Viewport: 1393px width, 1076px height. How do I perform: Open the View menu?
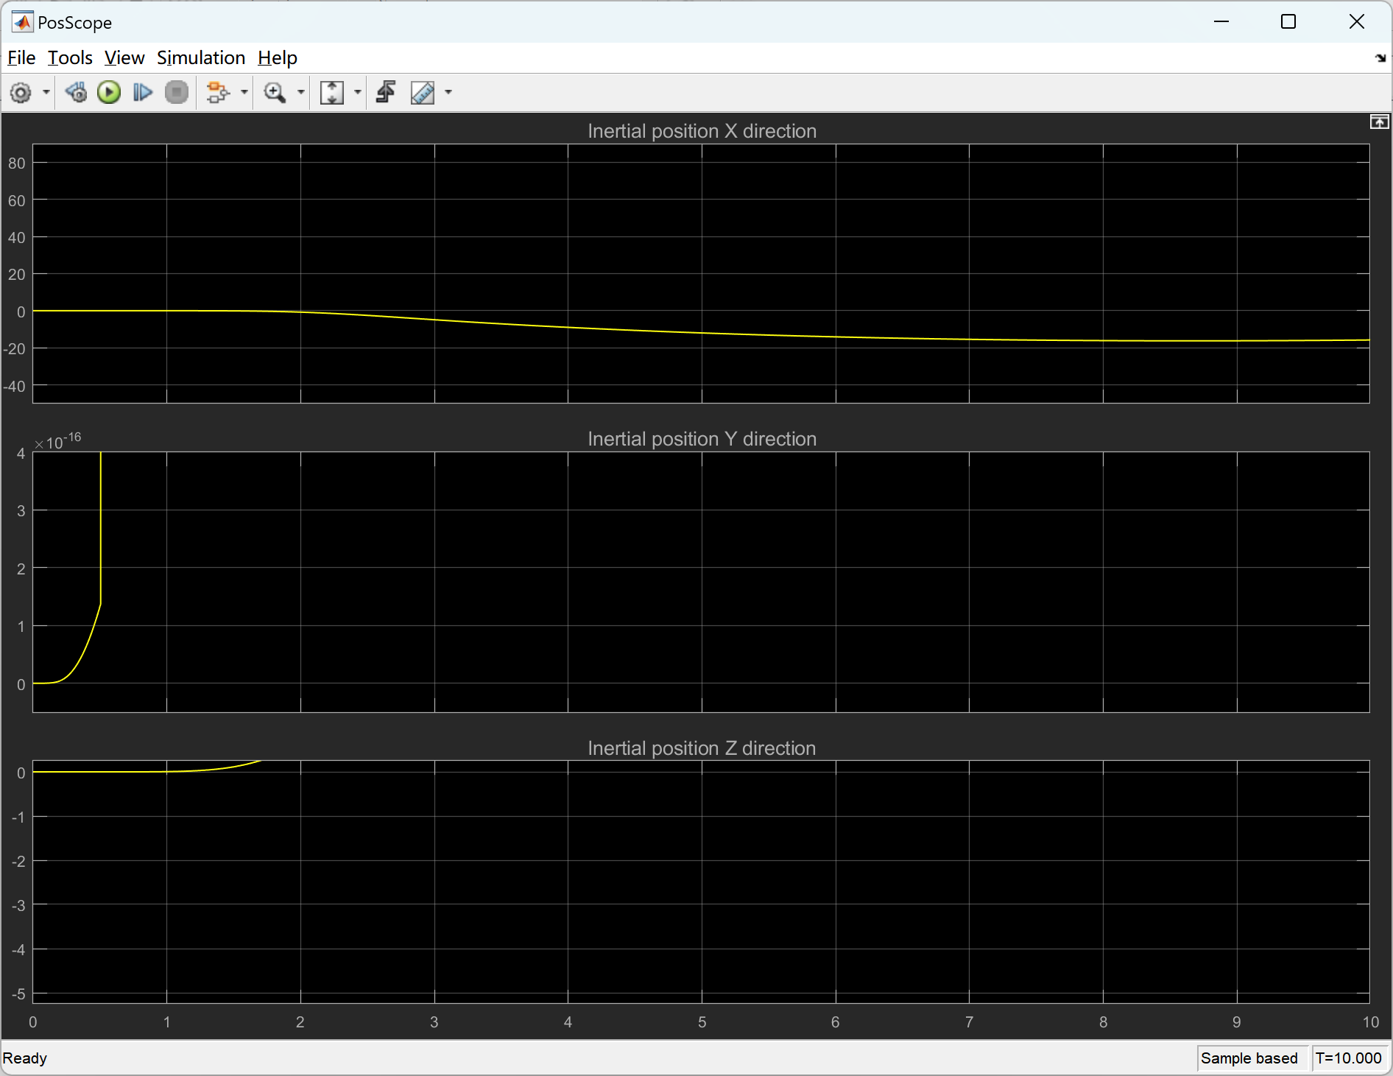[x=124, y=57]
